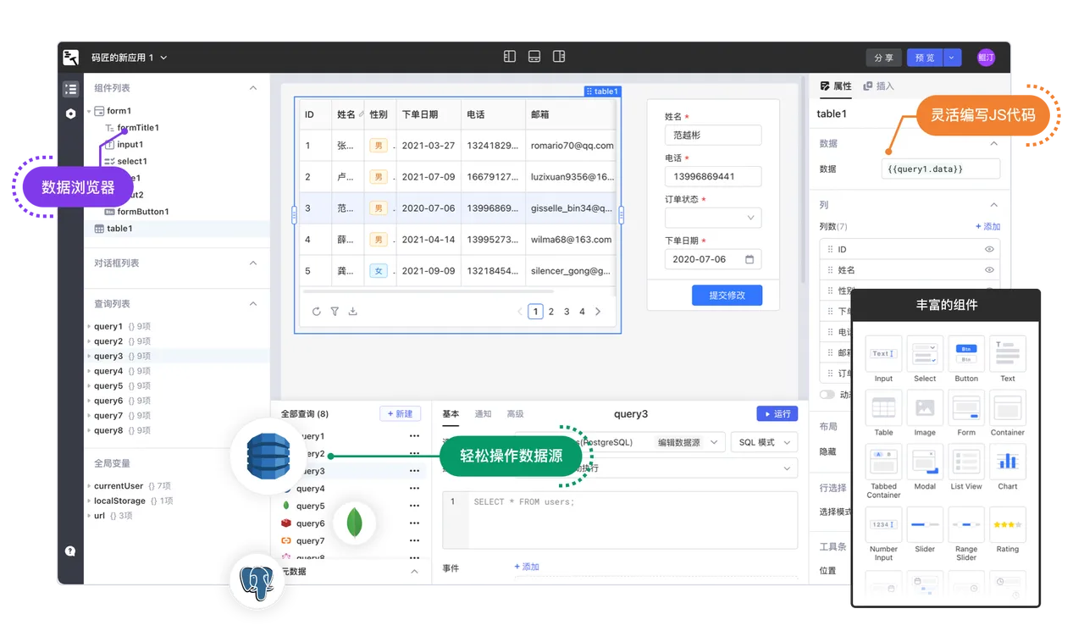Click the refresh icon under the table
Screen dimensions: 1084x642
[317, 312]
